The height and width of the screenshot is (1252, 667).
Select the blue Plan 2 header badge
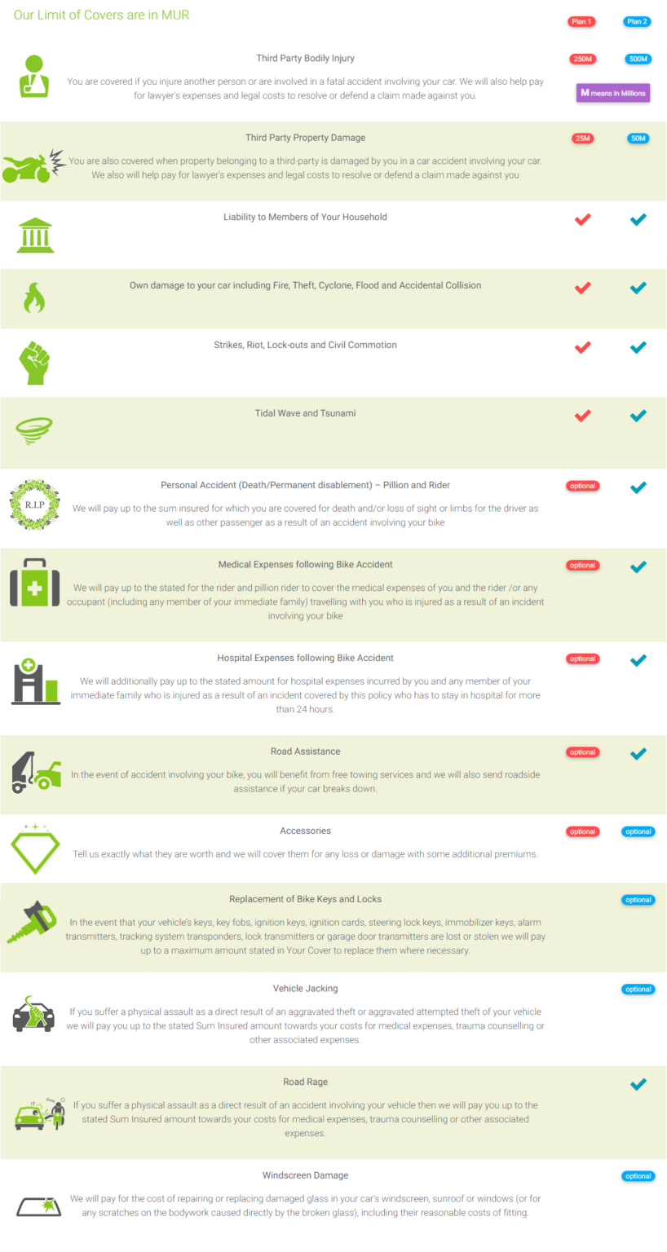tap(638, 22)
